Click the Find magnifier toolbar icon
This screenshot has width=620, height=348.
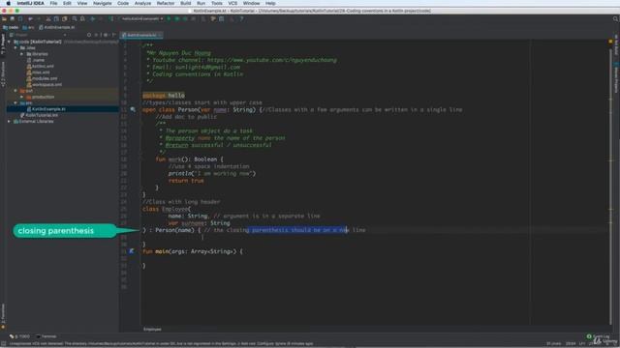click(75, 19)
